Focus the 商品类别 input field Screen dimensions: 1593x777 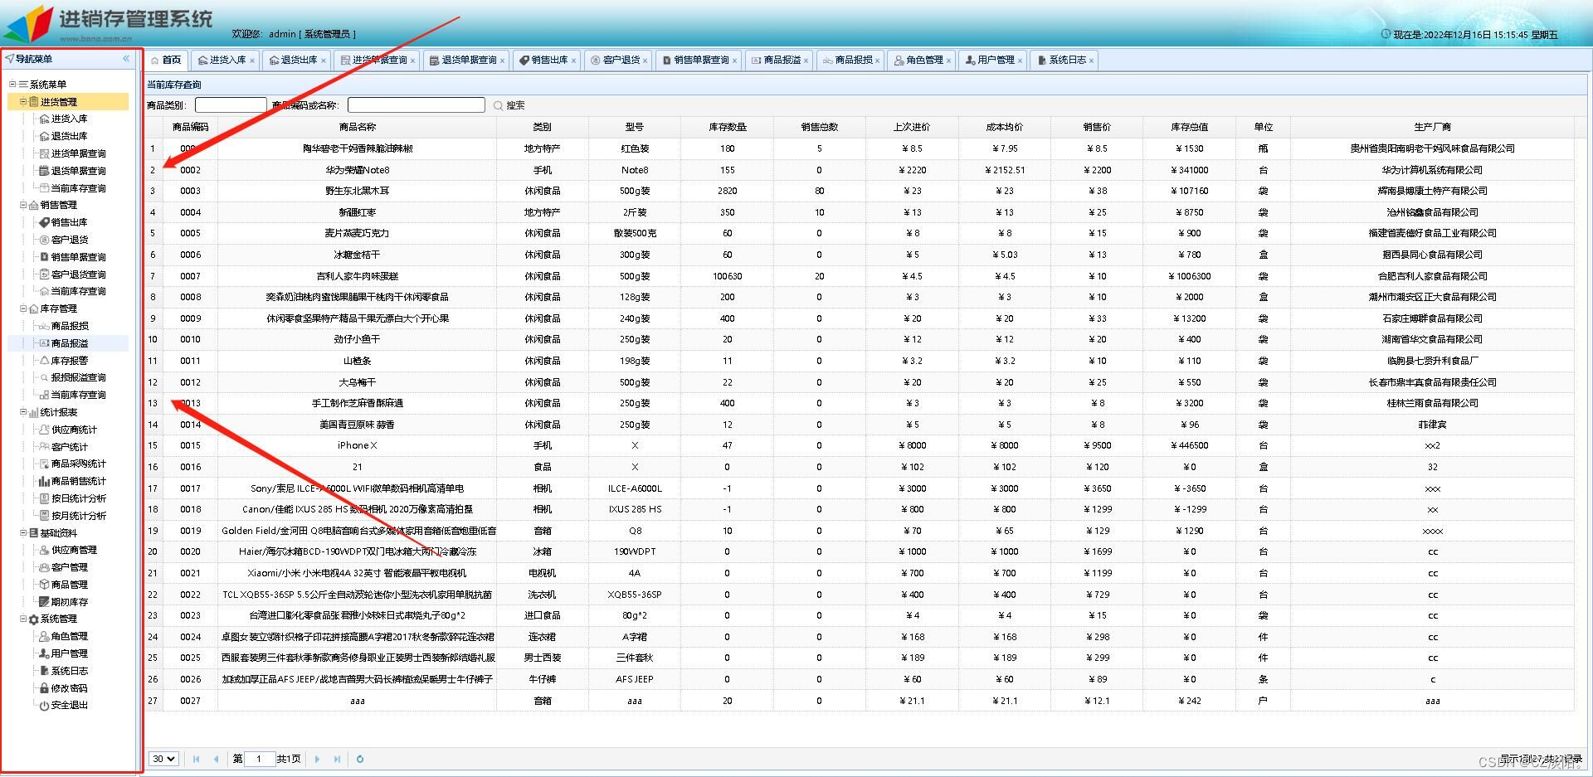coord(231,105)
